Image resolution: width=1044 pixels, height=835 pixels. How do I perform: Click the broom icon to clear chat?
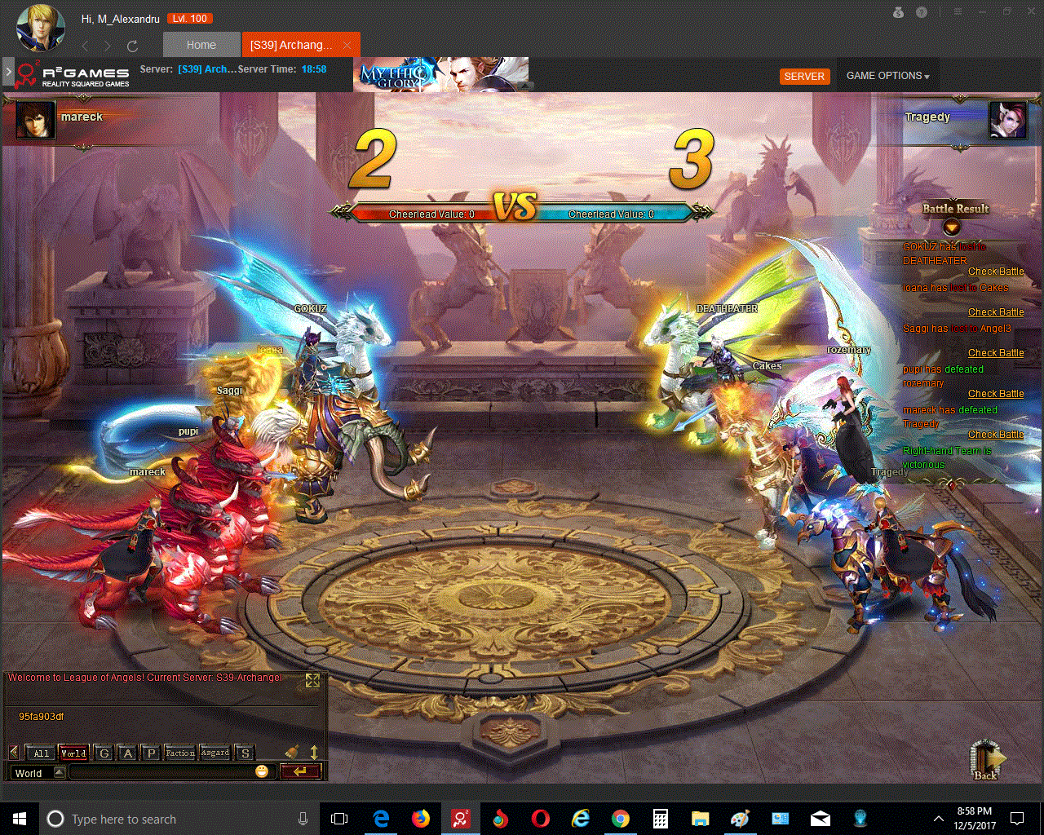[x=292, y=752]
